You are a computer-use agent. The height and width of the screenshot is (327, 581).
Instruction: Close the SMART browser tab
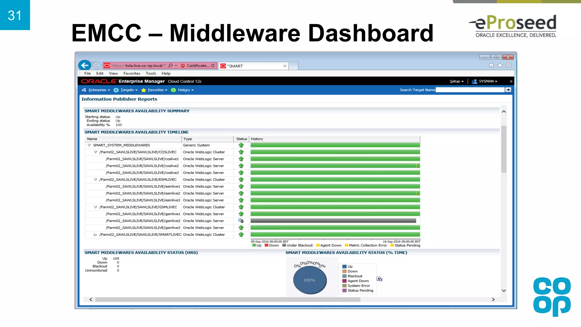pyautogui.click(x=285, y=66)
